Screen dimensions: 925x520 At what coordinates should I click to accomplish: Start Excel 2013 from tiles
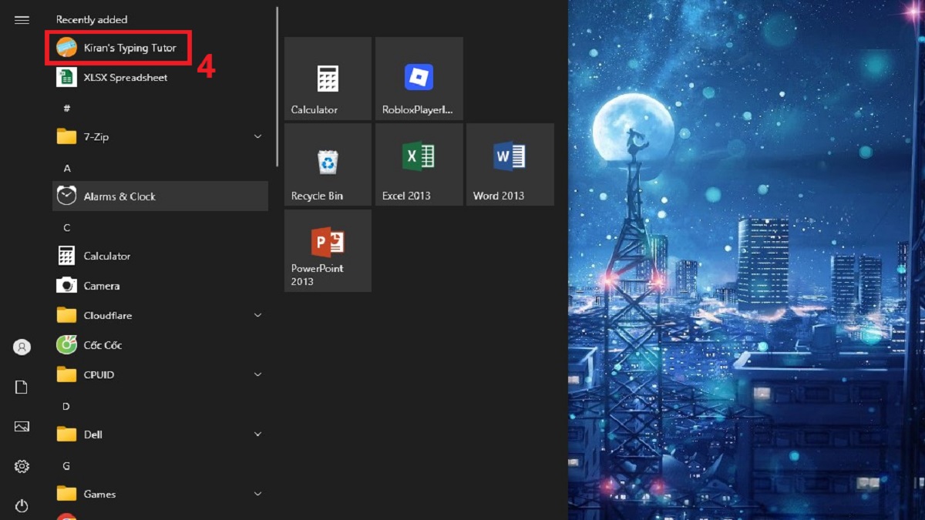[419, 164]
